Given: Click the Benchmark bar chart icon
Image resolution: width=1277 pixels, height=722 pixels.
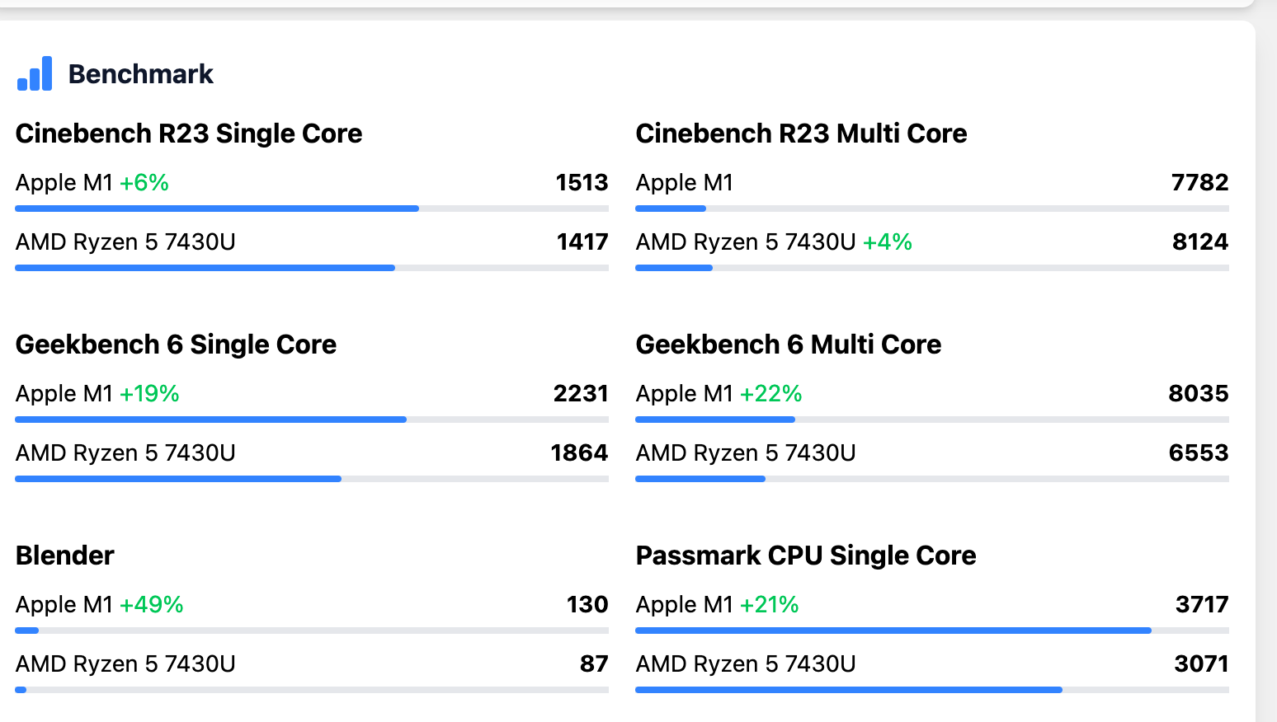Looking at the screenshot, I should (35, 74).
